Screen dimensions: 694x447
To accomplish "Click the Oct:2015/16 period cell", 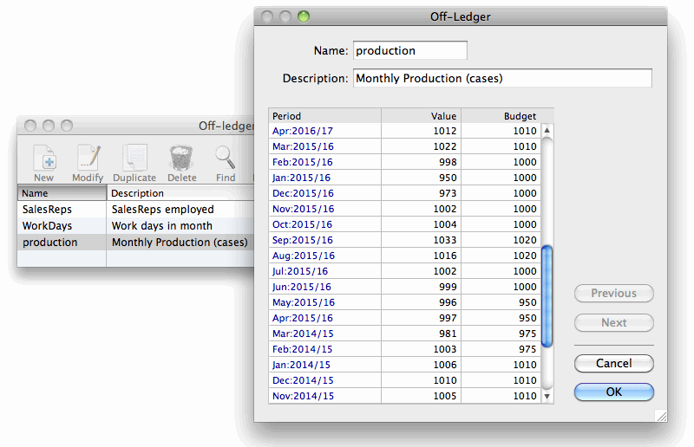I will point(324,224).
